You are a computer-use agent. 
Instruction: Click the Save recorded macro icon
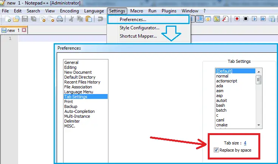[x=272, y=19]
